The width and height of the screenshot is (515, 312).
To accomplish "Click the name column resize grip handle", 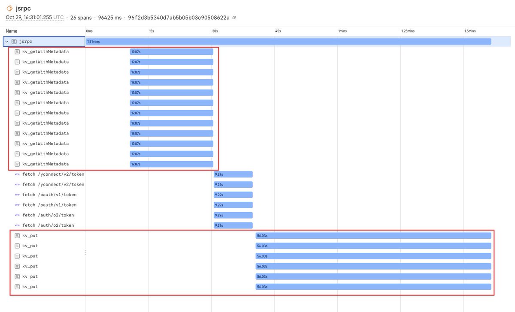I will coord(85,253).
